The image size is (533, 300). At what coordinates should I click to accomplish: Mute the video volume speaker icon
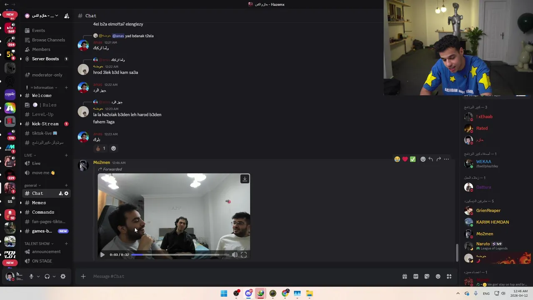click(x=235, y=255)
